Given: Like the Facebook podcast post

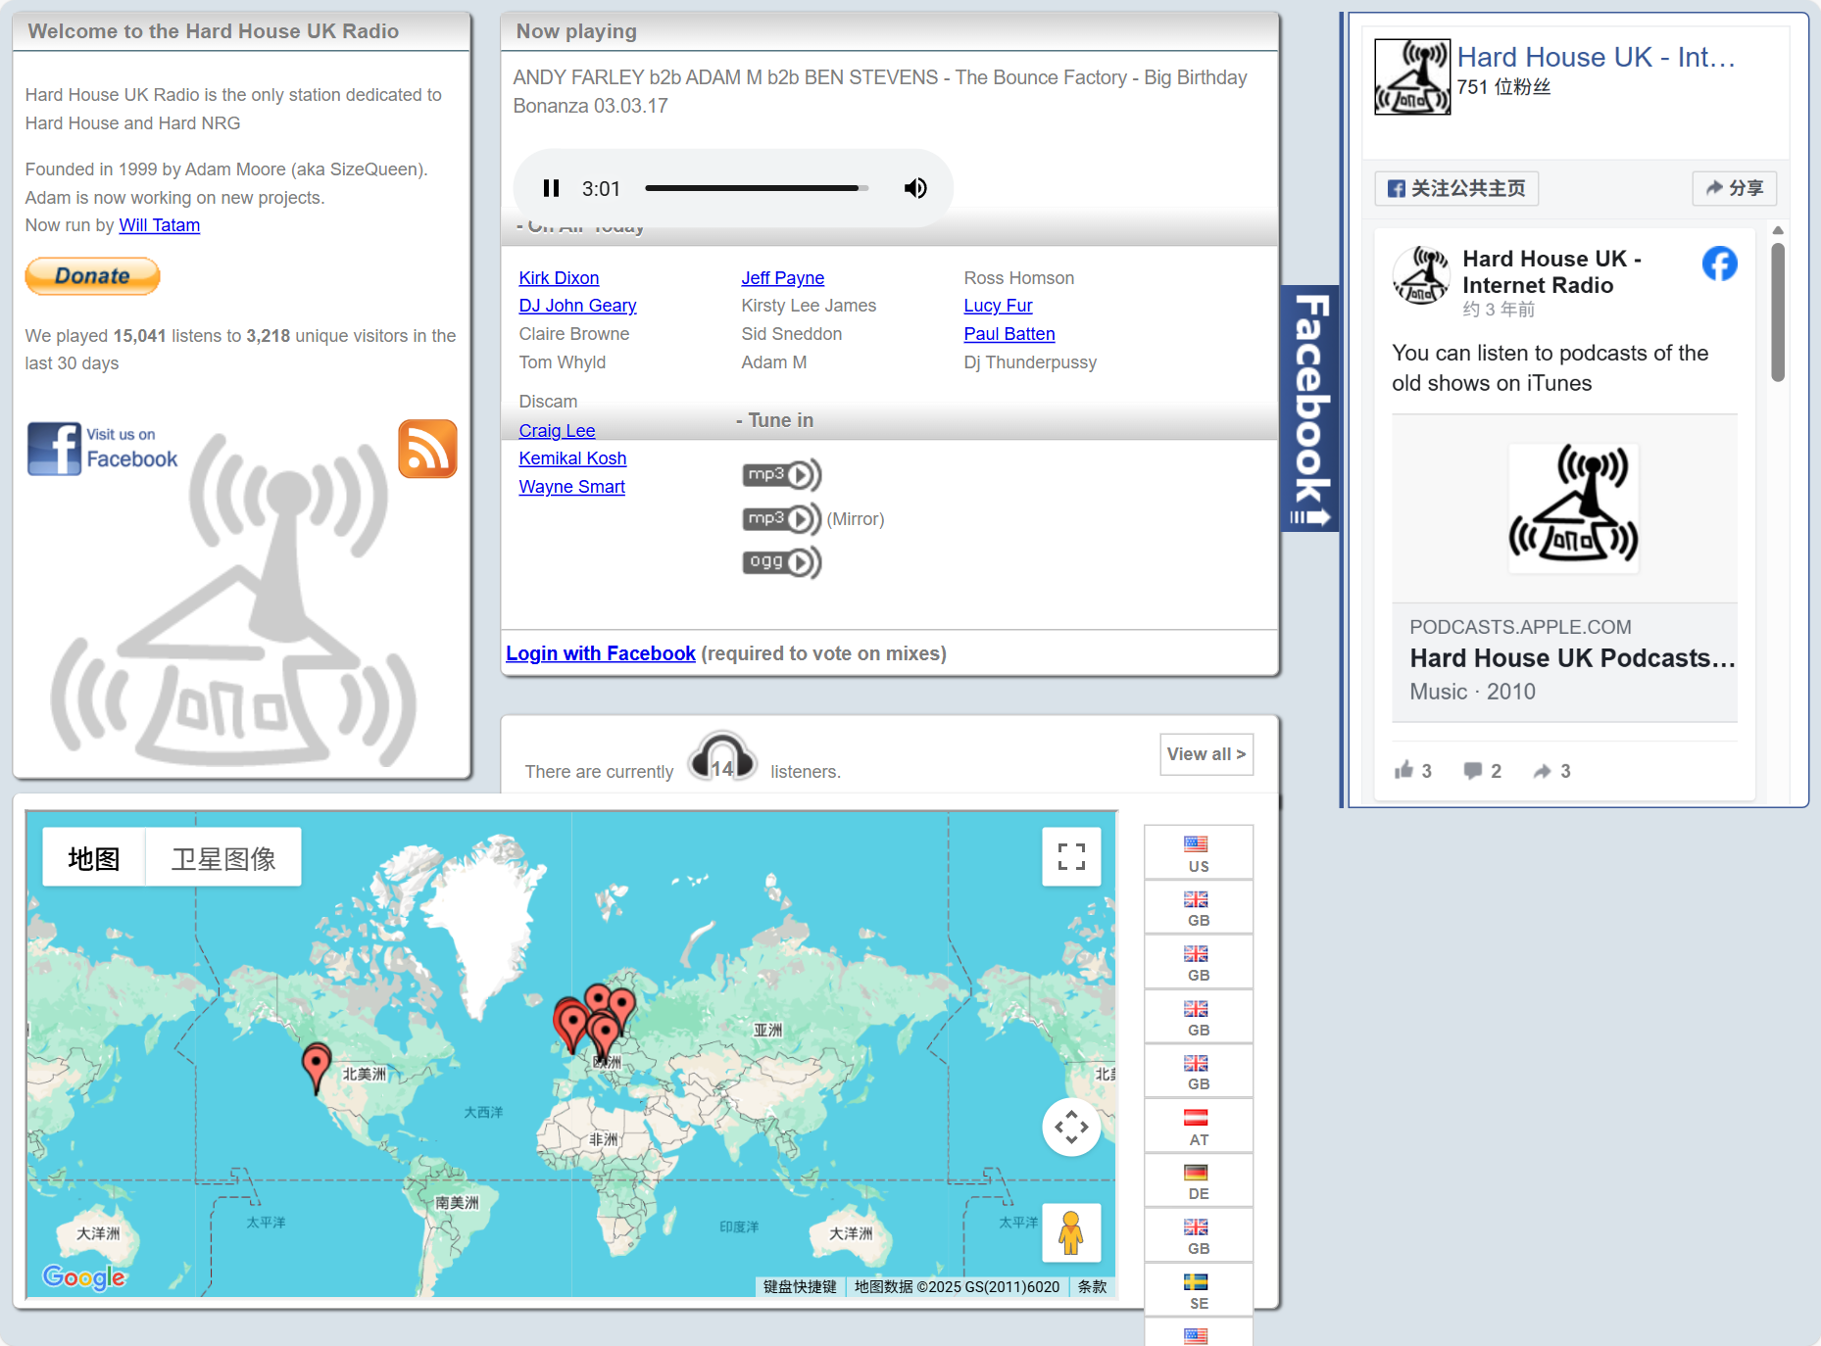Looking at the screenshot, I should click(1411, 771).
